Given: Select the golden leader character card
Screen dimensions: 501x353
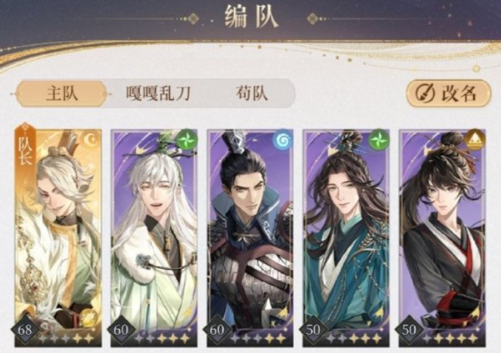Looking at the screenshot, I should [x=58, y=238].
